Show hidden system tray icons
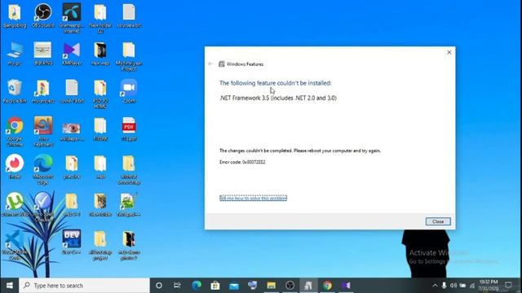522x293 pixels. click(x=435, y=286)
